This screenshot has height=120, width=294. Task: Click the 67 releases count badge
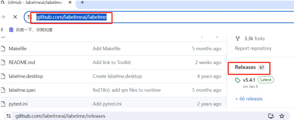point(261,68)
